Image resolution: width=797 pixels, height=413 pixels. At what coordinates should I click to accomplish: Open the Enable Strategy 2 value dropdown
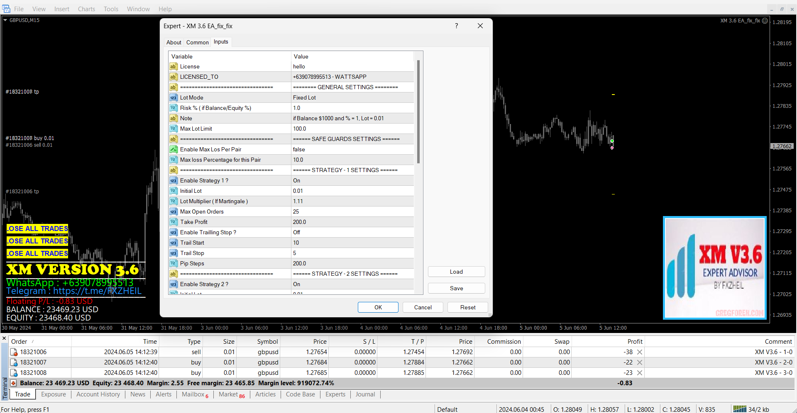pos(352,284)
